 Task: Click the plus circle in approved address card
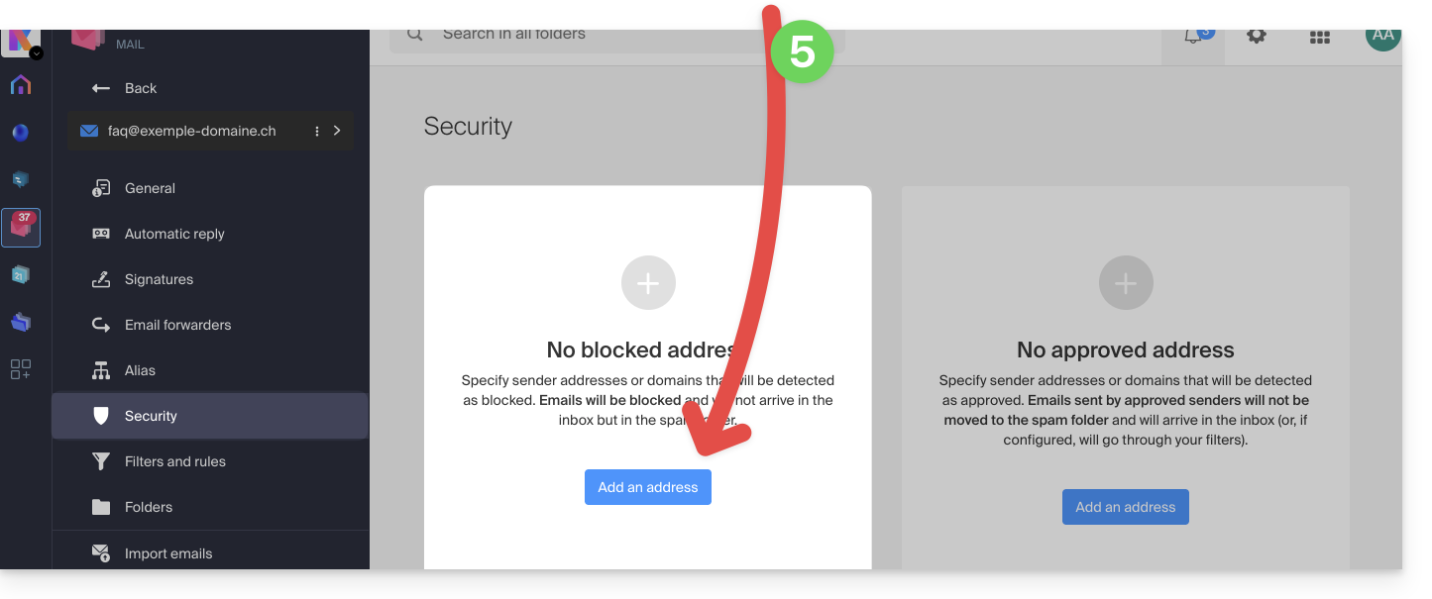coord(1126,283)
